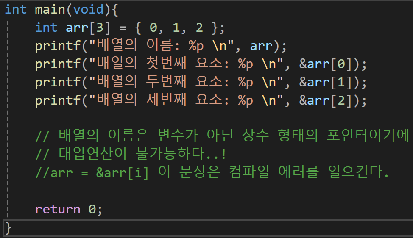Click the printf line printing '배열의 이름'
Image resolution: width=413 pixels, height=238 pixels.
pyautogui.click(x=161, y=45)
